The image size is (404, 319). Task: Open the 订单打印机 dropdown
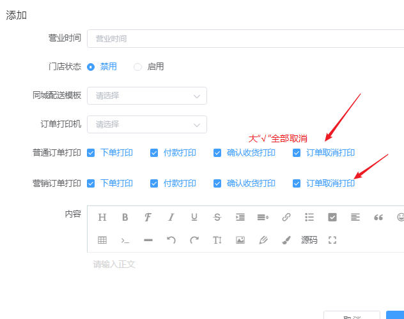147,124
